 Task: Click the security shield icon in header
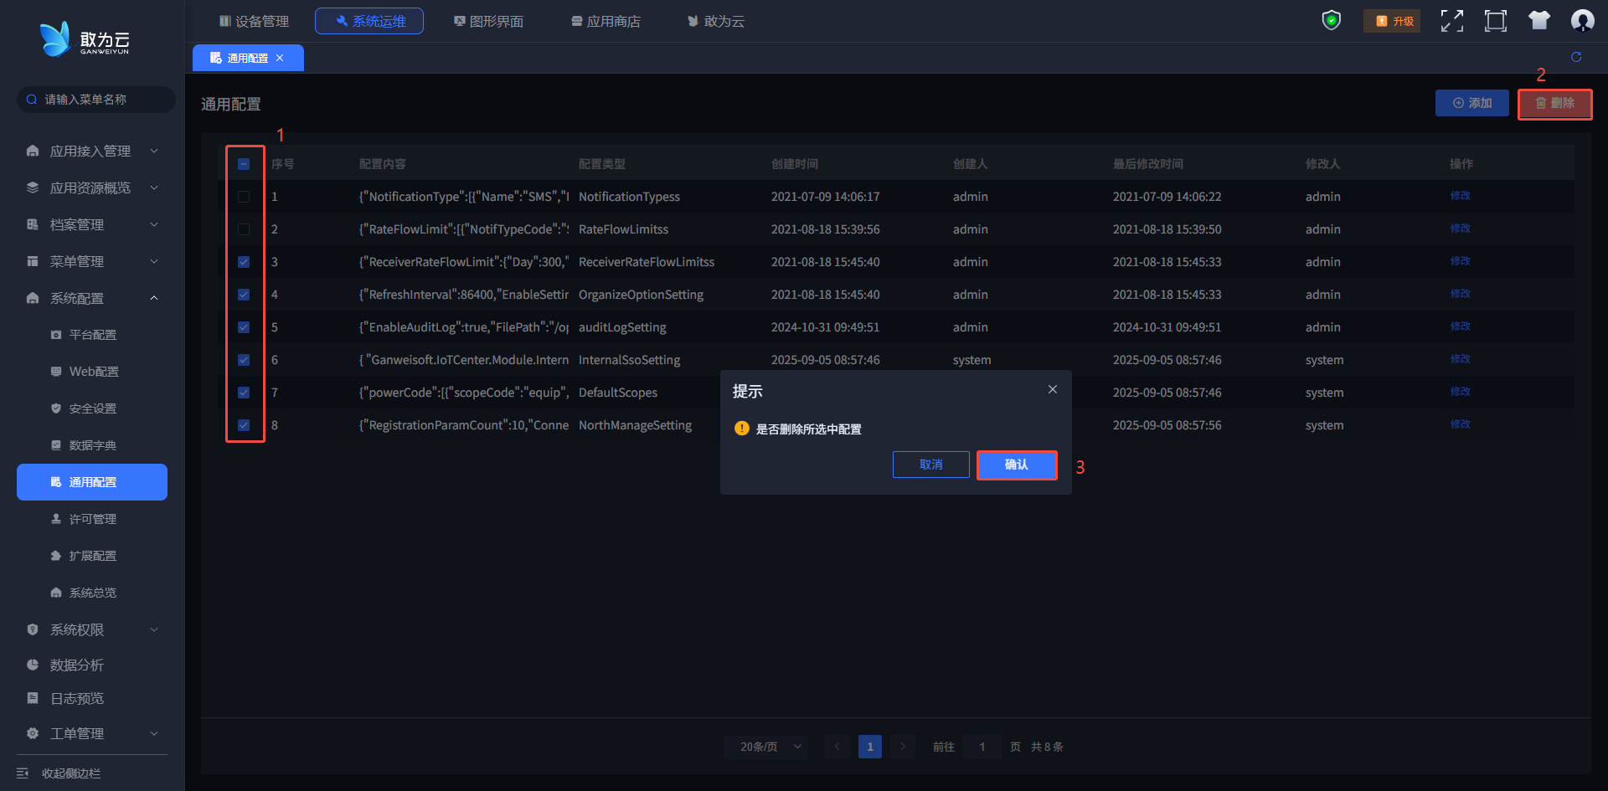(x=1331, y=21)
